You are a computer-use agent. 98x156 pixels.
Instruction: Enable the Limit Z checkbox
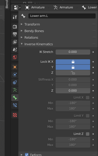pos(87,134)
